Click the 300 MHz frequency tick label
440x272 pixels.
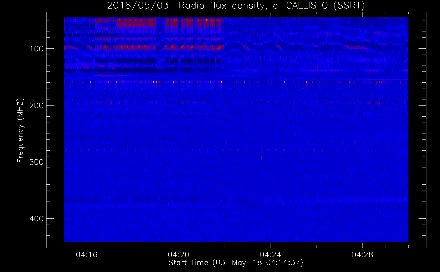[36, 162]
